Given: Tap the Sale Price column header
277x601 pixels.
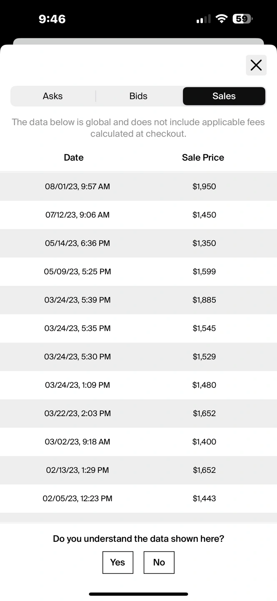Looking at the screenshot, I should tap(203, 157).
